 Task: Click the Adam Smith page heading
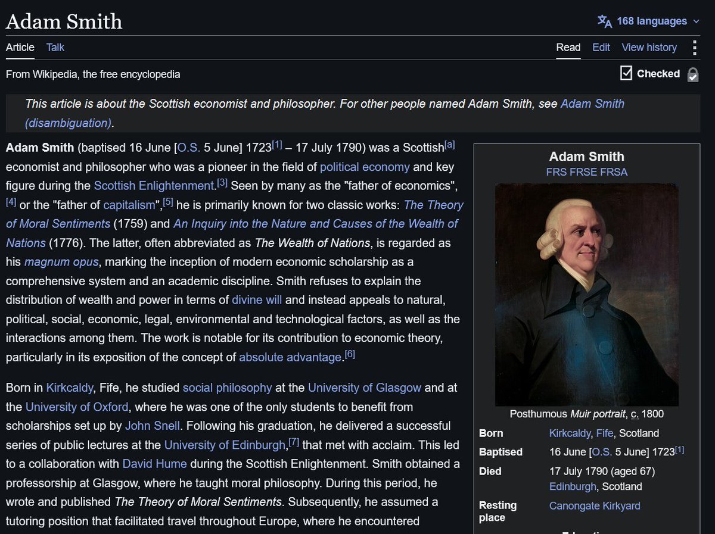[64, 22]
